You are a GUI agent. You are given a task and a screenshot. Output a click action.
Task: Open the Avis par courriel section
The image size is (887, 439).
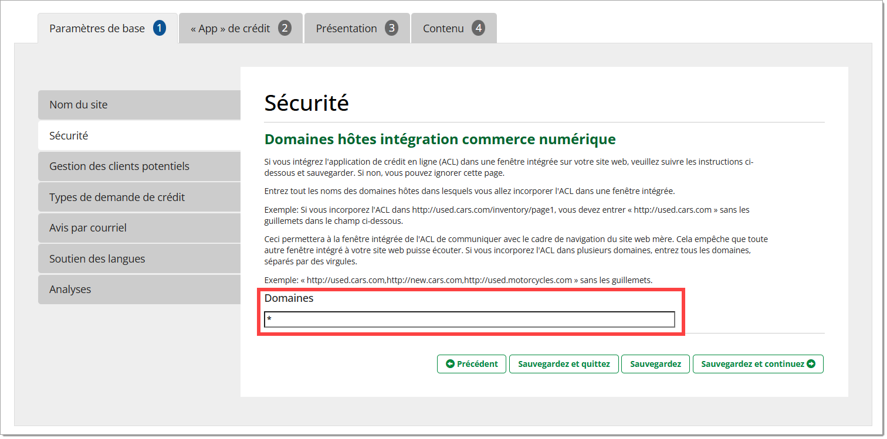[139, 228]
